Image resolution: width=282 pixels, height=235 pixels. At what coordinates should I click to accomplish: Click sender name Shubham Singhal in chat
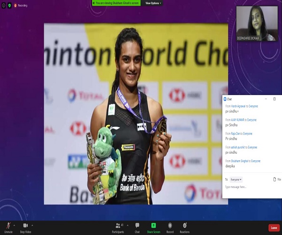pyautogui.click(x=240, y=161)
